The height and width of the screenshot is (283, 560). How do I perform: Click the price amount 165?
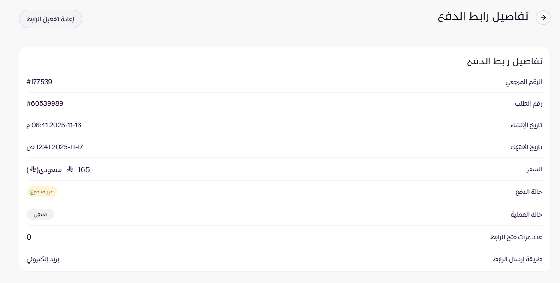click(84, 169)
